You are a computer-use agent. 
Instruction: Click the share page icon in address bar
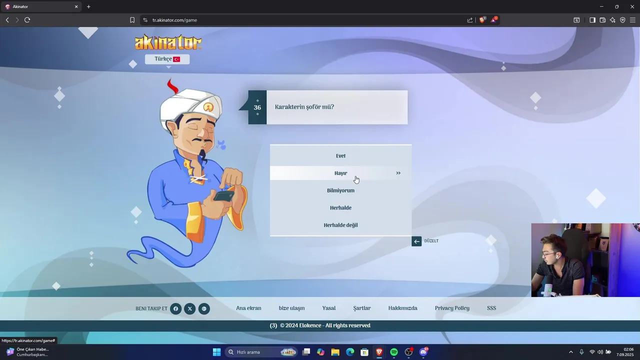coord(470,20)
